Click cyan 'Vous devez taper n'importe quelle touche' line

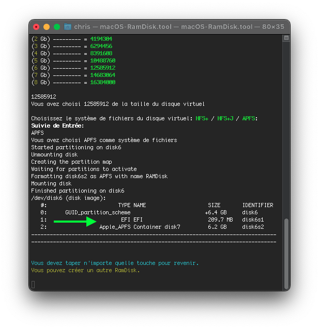[115, 263]
